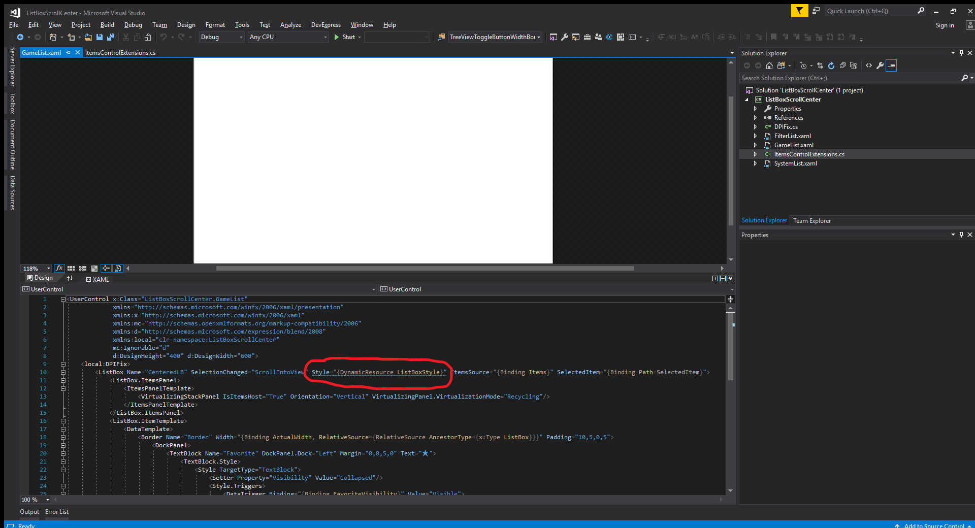Open the Output panel tab
This screenshot has height=528, width=975.
coord(29,512)
